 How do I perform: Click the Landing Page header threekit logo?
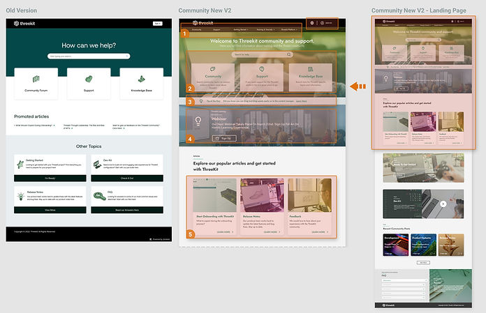click(x=389, y=22)
